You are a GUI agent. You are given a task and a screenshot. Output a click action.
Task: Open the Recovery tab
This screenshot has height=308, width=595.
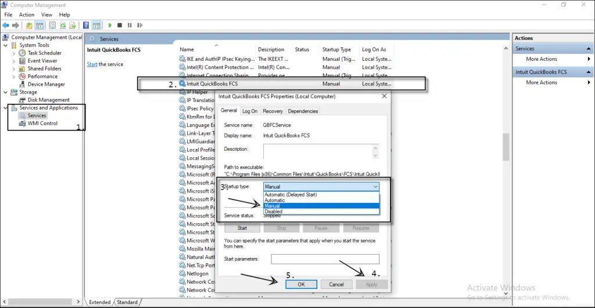coord(273,111)
